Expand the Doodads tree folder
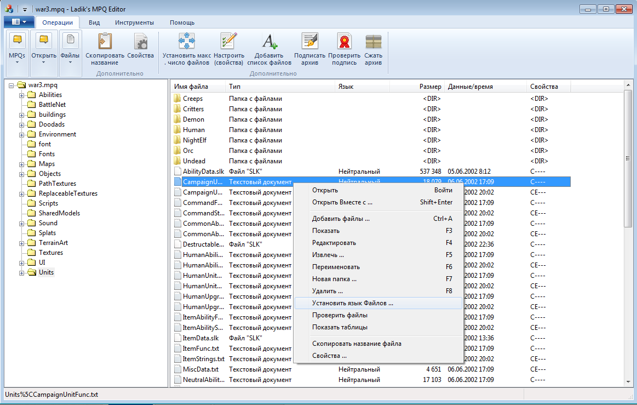The image size is (637, 405). [21, 125]
